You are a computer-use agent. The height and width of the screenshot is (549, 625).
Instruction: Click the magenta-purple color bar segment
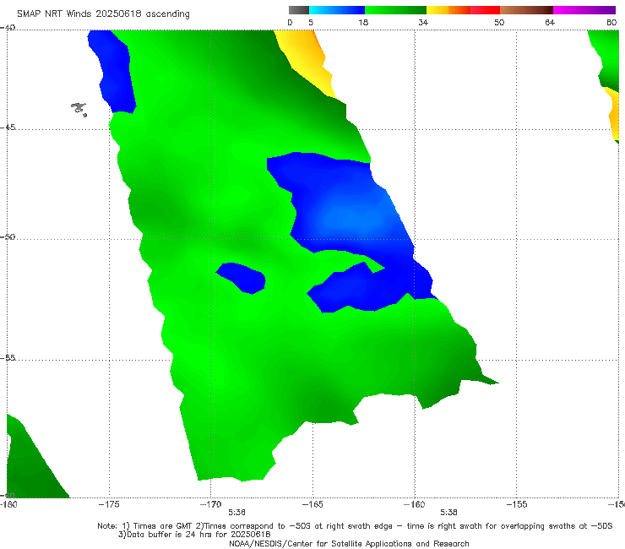coord(584,10)
